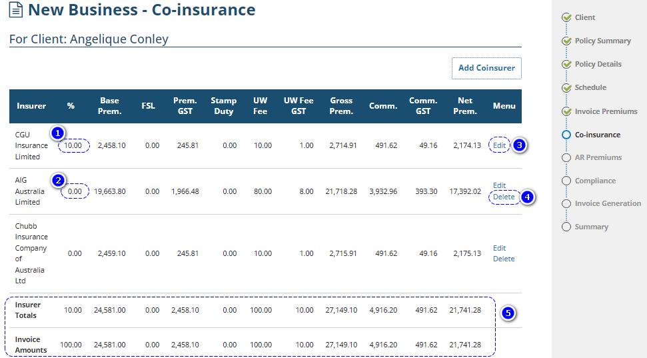Edit the Chubb Insurance Company row
The height and width of the screenshot is (358, 647).
499,248
